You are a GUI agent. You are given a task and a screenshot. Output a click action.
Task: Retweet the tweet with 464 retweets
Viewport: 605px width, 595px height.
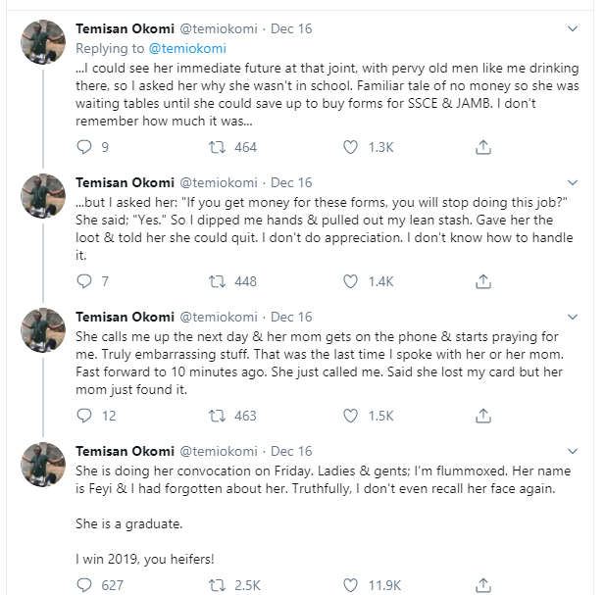tap(217, 147)
